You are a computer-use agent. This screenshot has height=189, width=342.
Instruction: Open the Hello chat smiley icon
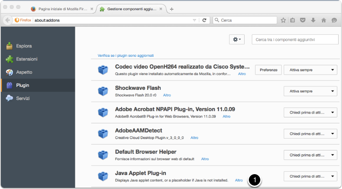(x=334, y=20)
